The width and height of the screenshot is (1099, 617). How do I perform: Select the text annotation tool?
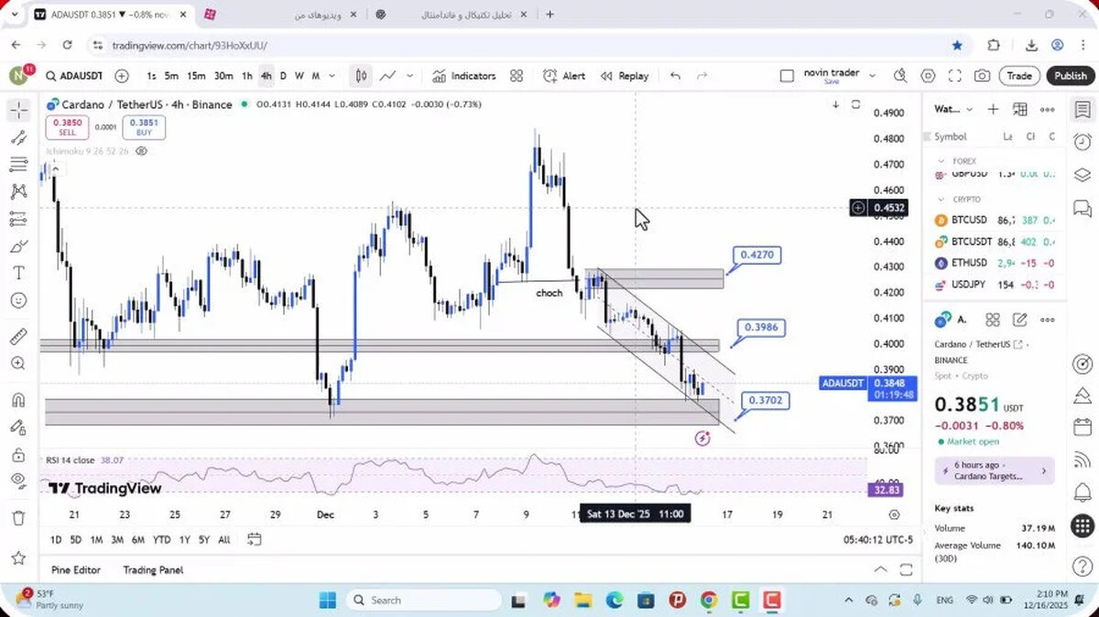point(18,273)
